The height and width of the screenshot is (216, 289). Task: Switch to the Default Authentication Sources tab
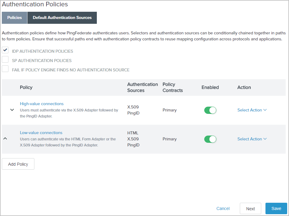[x=62, y=18]
